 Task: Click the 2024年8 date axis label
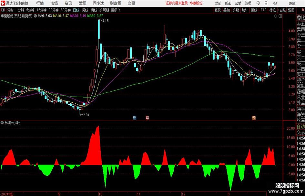7,194
